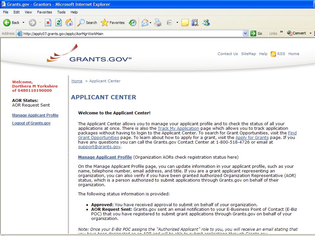
Task: Open the Back history dropdown arrow
Action: coord(24,23)
